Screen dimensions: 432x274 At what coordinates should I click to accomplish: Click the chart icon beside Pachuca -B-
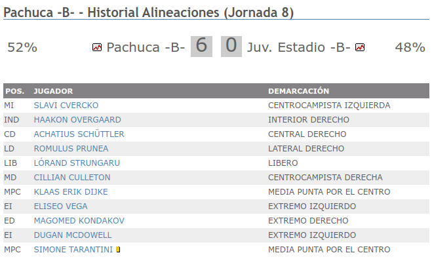click(97, 47)
